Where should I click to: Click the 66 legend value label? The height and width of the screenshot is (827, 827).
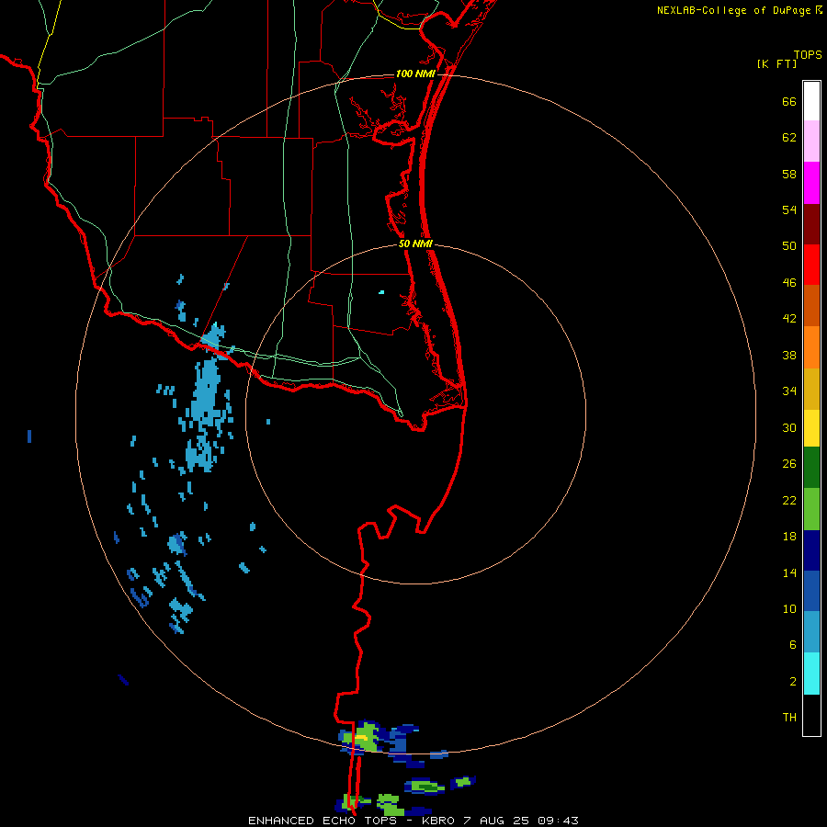point(789,101)
